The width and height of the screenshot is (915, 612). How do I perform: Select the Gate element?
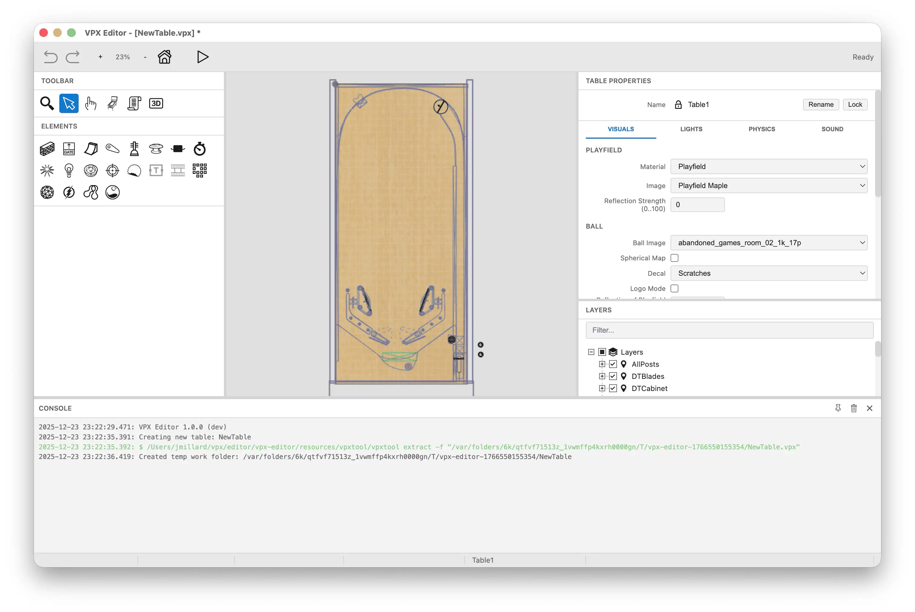pos(69,148)
